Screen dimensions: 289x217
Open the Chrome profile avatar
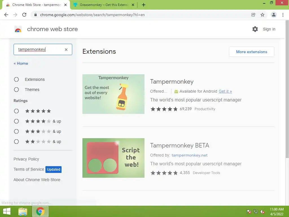tap(274, 15)
